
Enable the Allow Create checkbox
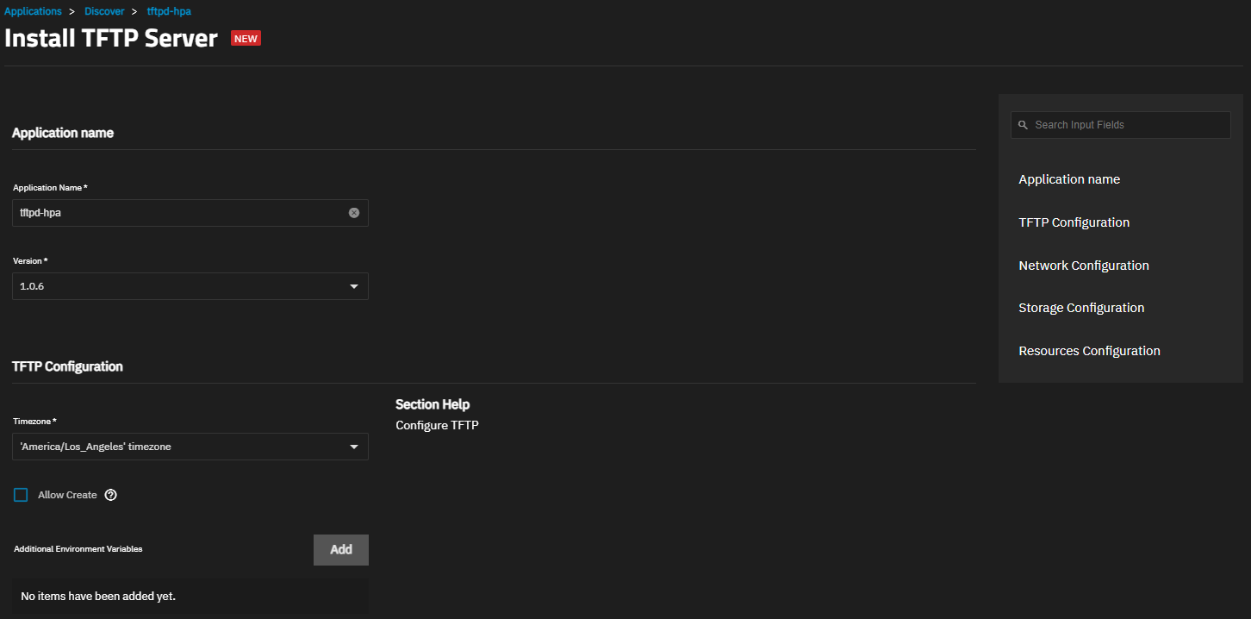[21, 495]
